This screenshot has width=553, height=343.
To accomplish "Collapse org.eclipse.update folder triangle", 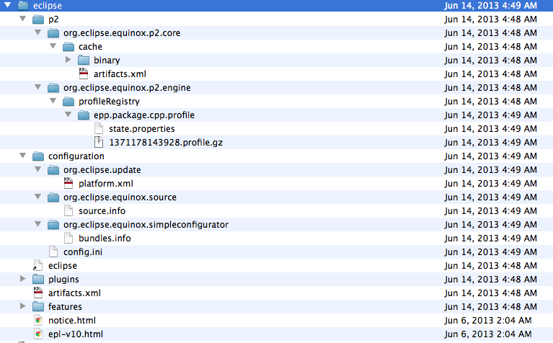I will coord(38,169).
